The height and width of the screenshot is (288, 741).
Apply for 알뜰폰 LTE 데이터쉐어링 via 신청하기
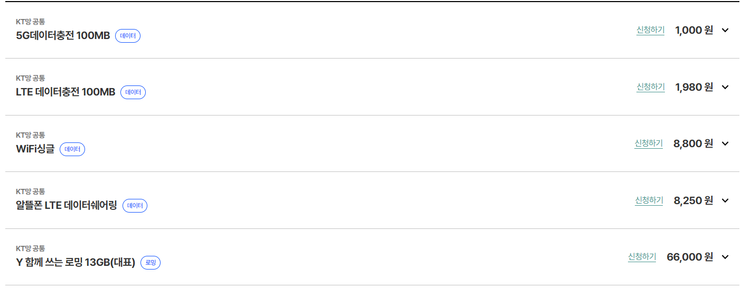point(649,200)
